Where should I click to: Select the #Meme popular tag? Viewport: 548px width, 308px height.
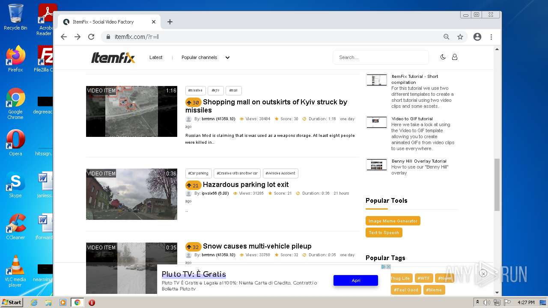(434, 290)
